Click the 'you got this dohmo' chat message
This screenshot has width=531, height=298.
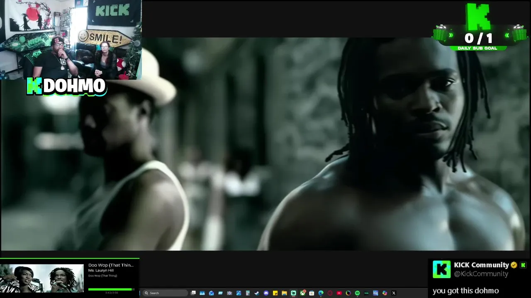pyautogui.click(x=465, y=291)
